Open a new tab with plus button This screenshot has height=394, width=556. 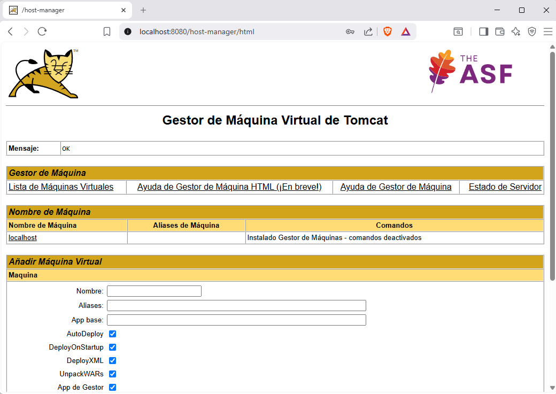tap(143, 10)
